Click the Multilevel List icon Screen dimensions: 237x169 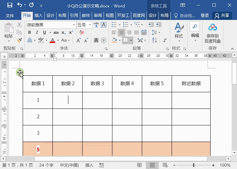click(x=137, y=25)
